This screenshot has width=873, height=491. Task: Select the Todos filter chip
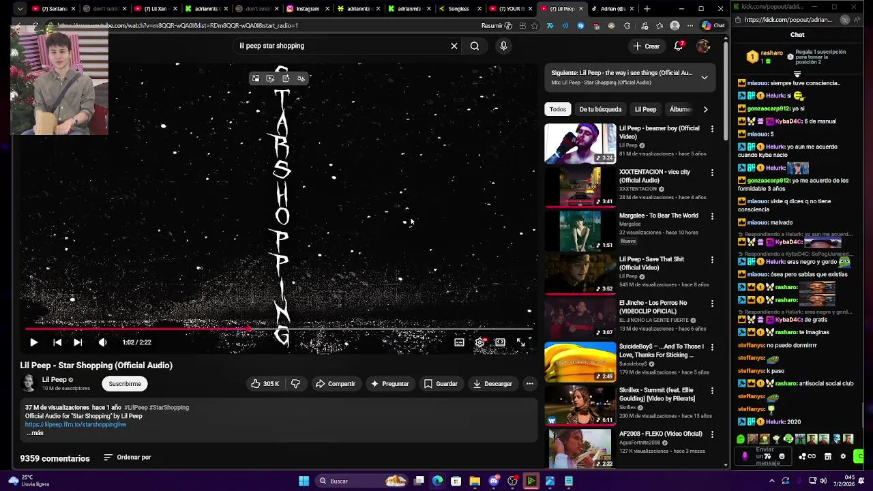tap(558, 109)
